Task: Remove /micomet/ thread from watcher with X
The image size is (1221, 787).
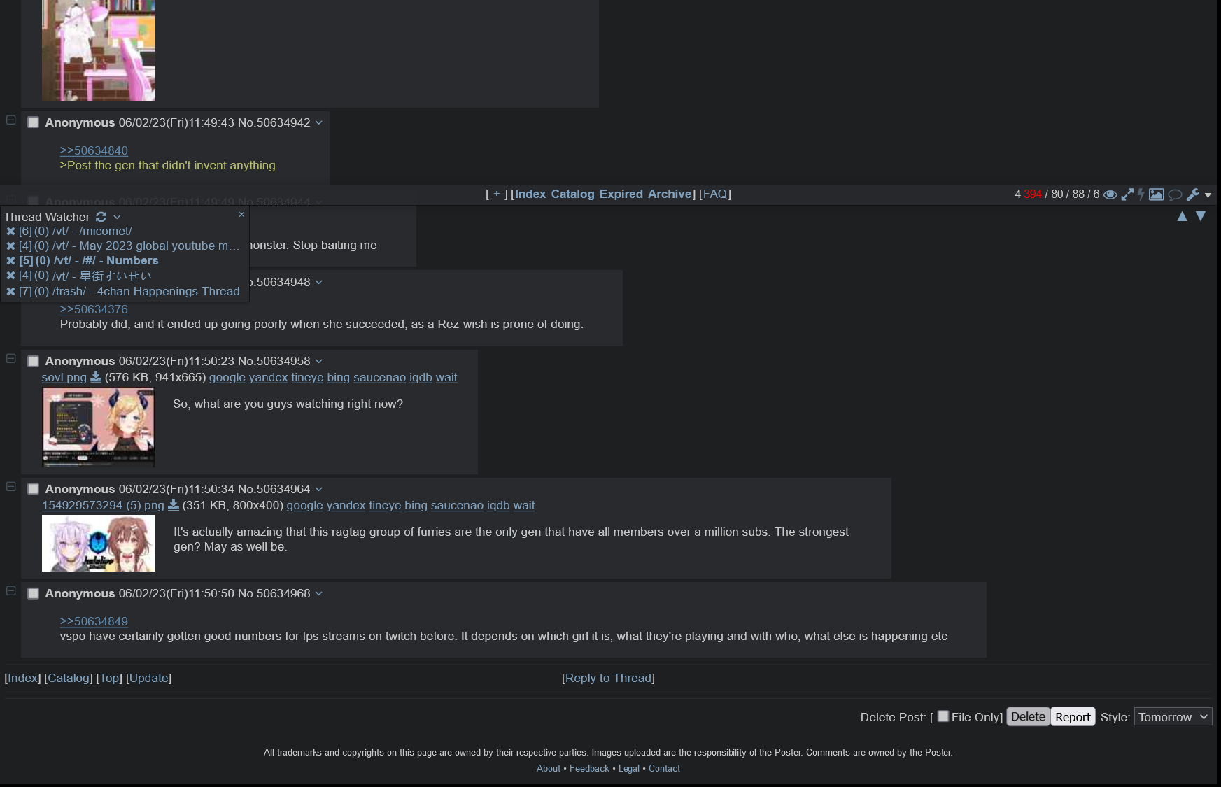Action: coord(10,231)
